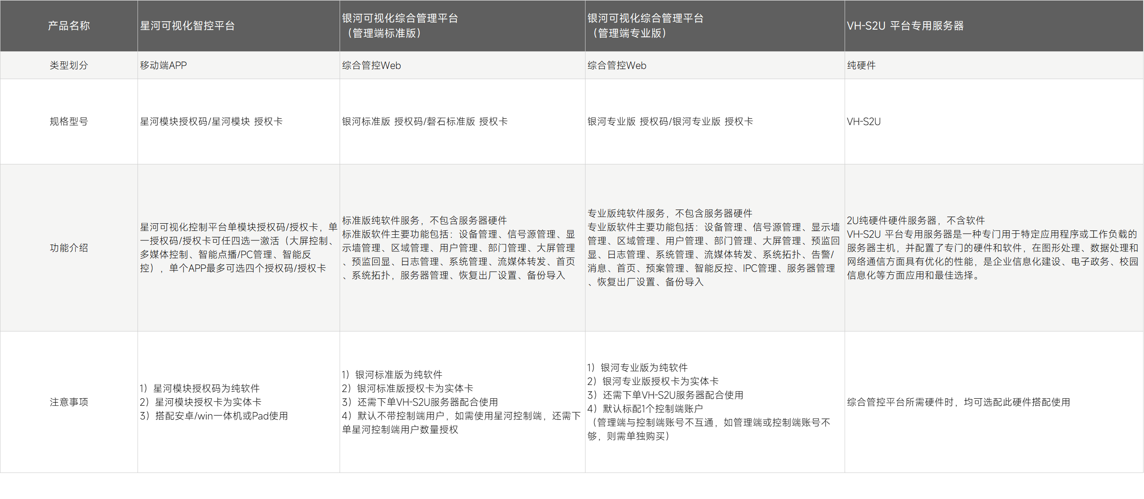Select the VH-S2U 平台专用服务器 header
The height and width of the screenshot is (499, 1144).
[x=905, y=26]
